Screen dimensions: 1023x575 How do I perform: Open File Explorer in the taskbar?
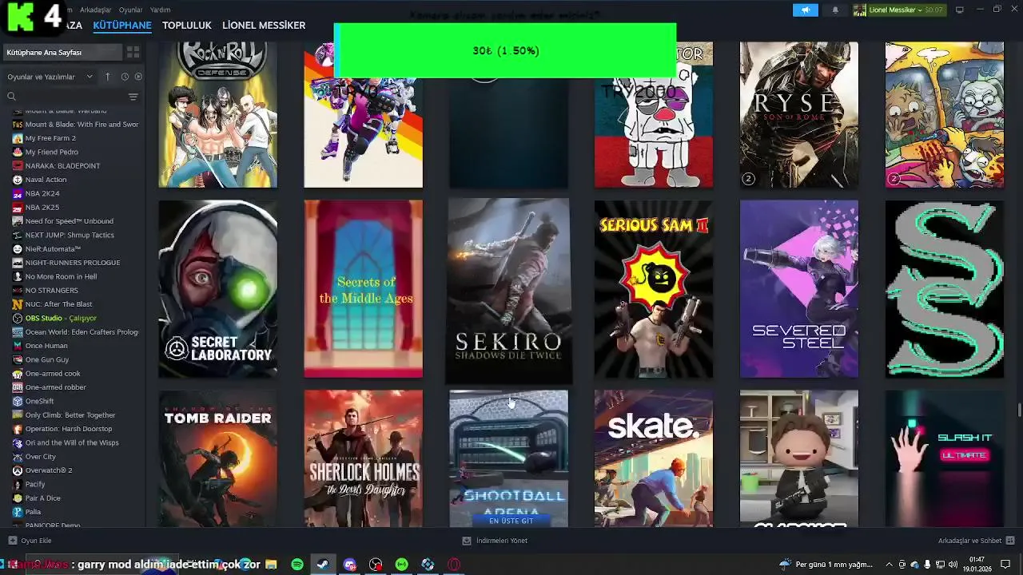click(x=271, y=565)
